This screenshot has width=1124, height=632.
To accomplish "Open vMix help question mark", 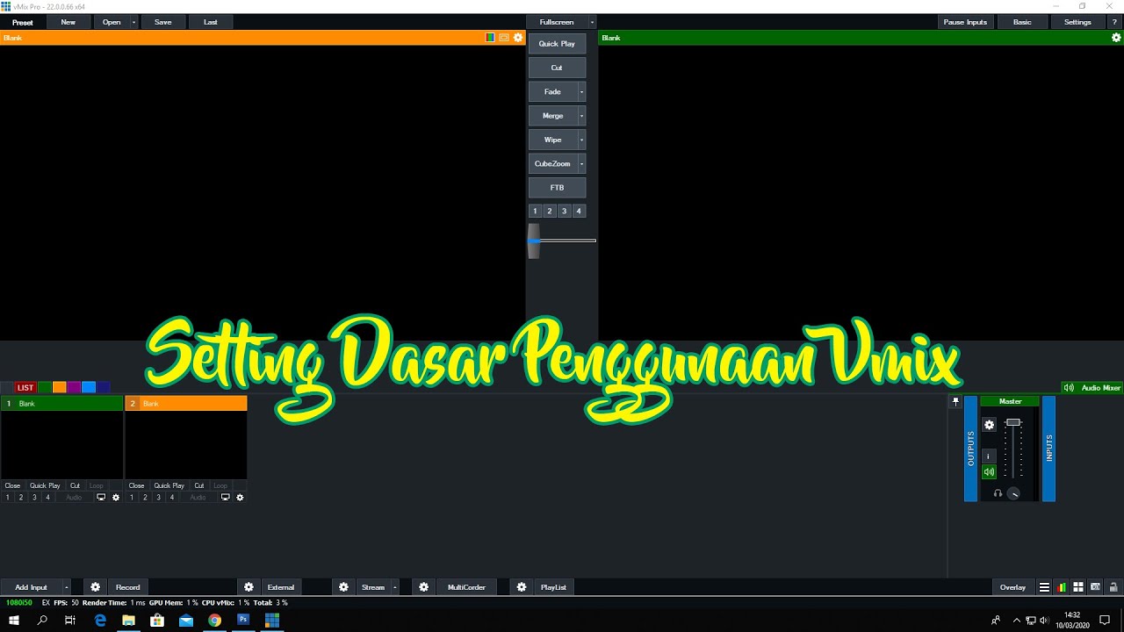I will click(1114, 22).
